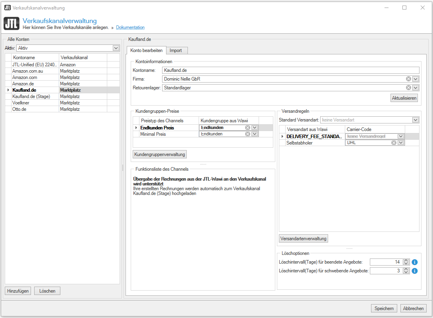Click the JTL logo in the header
The width and height of the screenshot is (433, 318).
[11, 23]
